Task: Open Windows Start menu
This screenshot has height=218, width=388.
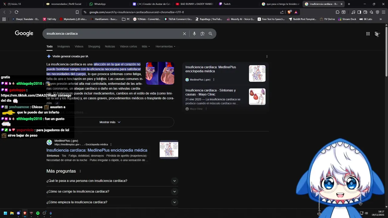Action: pyautogui.click(x=5, y=213)
